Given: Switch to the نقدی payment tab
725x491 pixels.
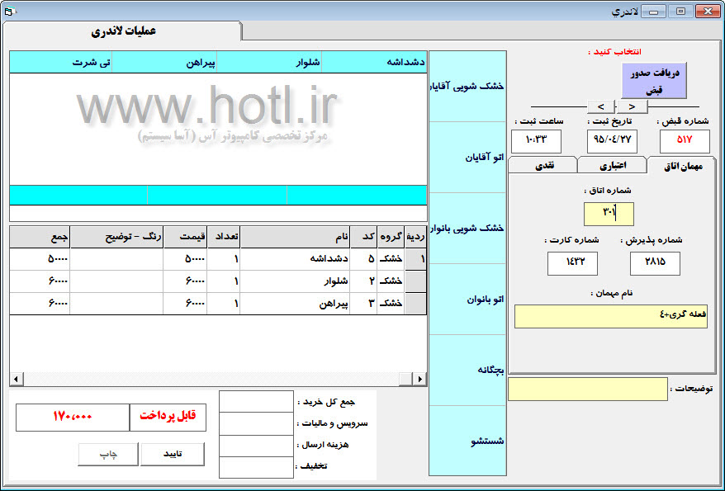Looking at the screenshot, I should pyautogui.click(x=545, y=166).
